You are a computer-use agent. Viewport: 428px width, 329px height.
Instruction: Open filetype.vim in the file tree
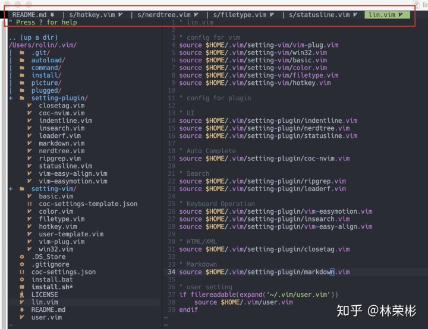pyautogui.click(x=62, y=219)
